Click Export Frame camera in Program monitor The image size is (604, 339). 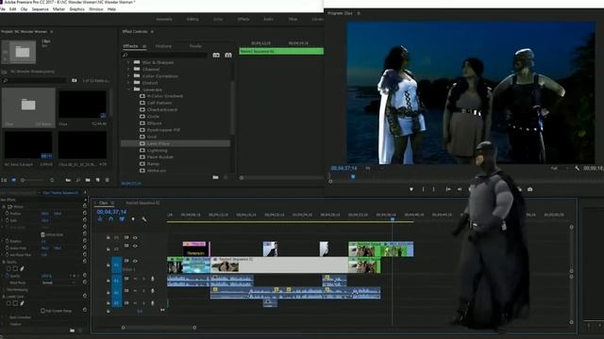(530, 189)
